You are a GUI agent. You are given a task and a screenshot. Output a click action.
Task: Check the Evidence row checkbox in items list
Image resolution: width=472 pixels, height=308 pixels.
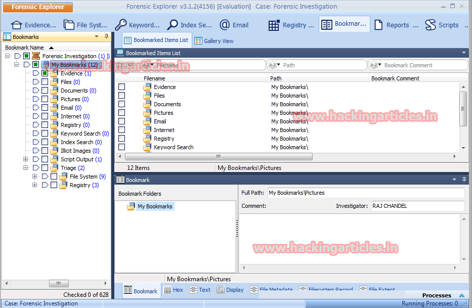click(x=121, y=86)
